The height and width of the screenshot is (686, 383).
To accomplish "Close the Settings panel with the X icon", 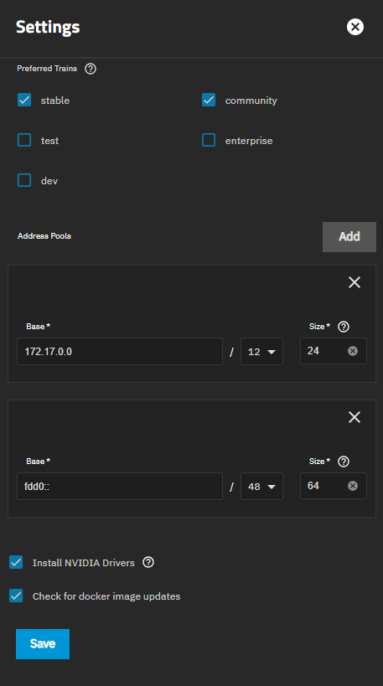I will point(355,27).
